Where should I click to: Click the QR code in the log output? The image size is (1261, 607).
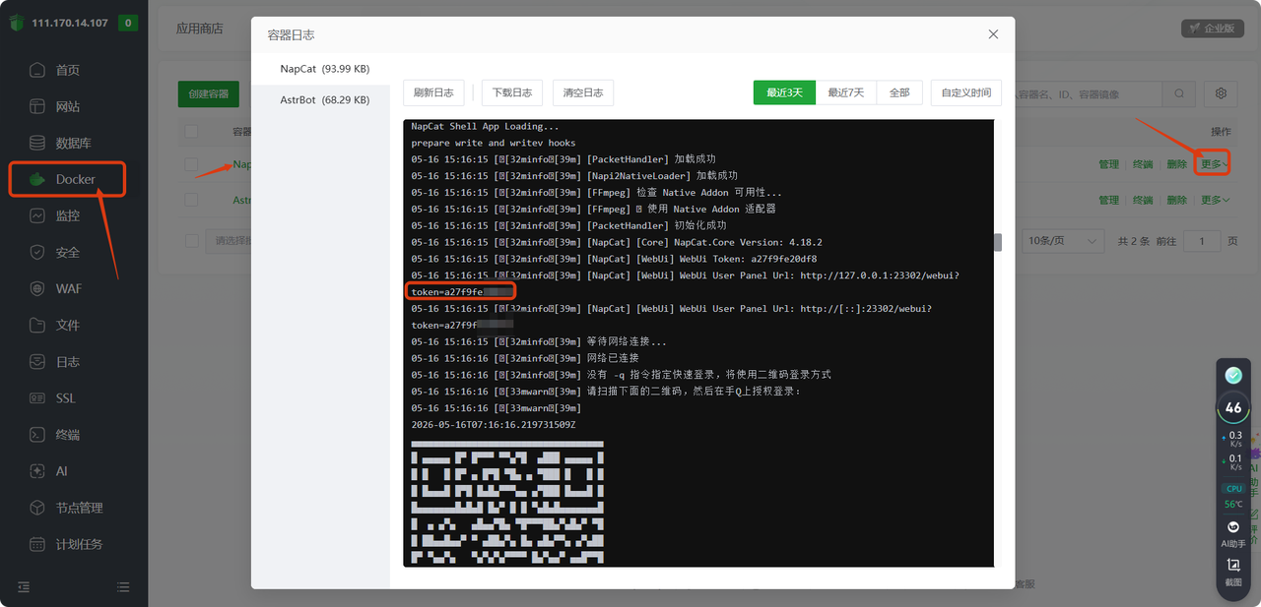click(x=506, y=502)
